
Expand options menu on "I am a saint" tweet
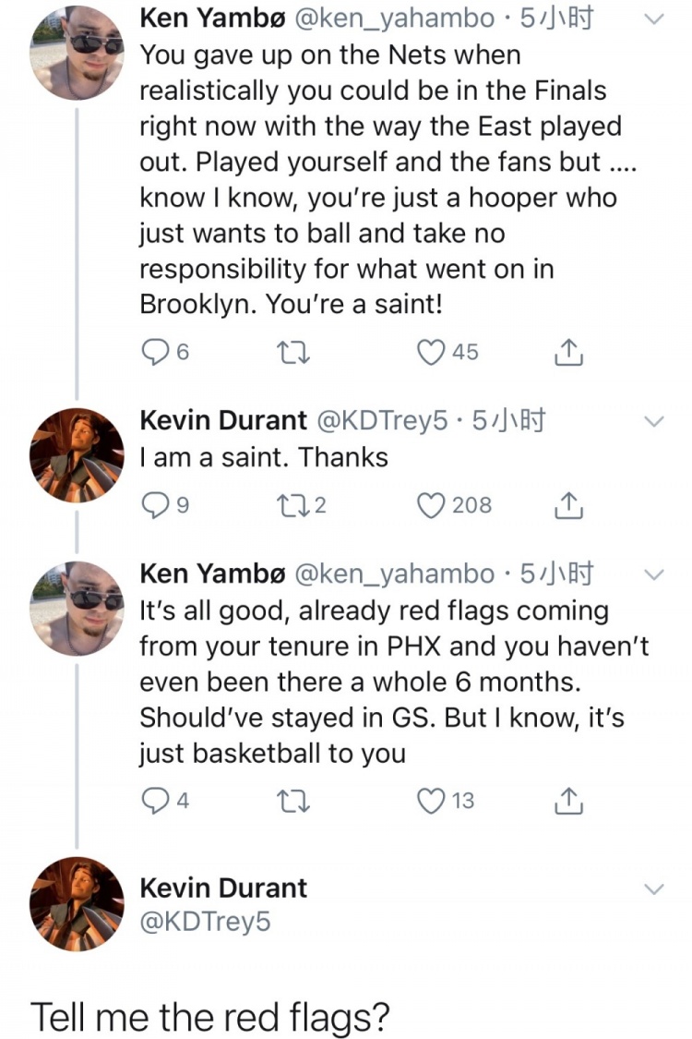coord(653,421)
